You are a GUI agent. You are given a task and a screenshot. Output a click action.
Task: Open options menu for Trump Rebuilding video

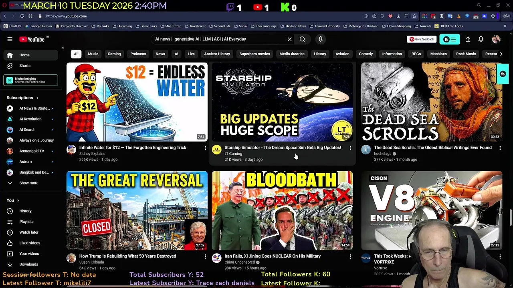pos(205,256)
